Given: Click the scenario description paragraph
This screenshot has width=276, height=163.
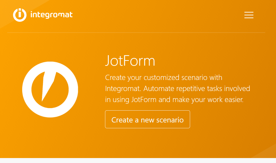Looking at the screenshot, I should 177,89.
